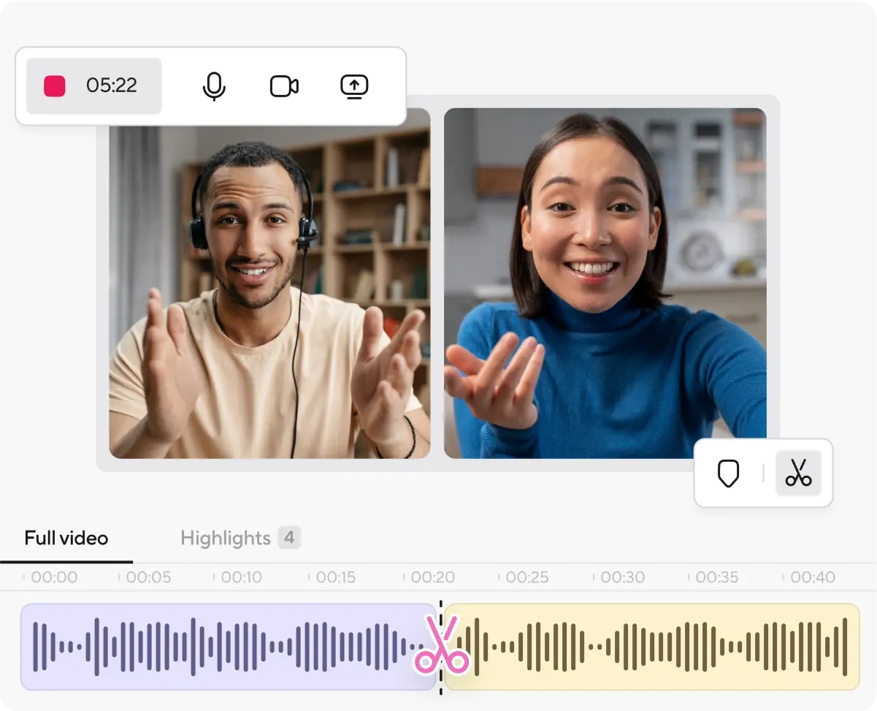
Task: Click the 00:20 mark on the timeline ruler
Action: (x=432, y=577)
